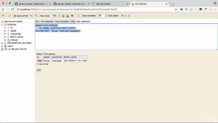This screenshot has width=218, height=123.
Task: Click the H2 version info icon
Action: pos(2,49)
